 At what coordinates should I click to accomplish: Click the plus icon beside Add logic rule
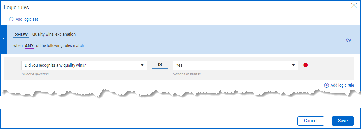tap(326, 85)
